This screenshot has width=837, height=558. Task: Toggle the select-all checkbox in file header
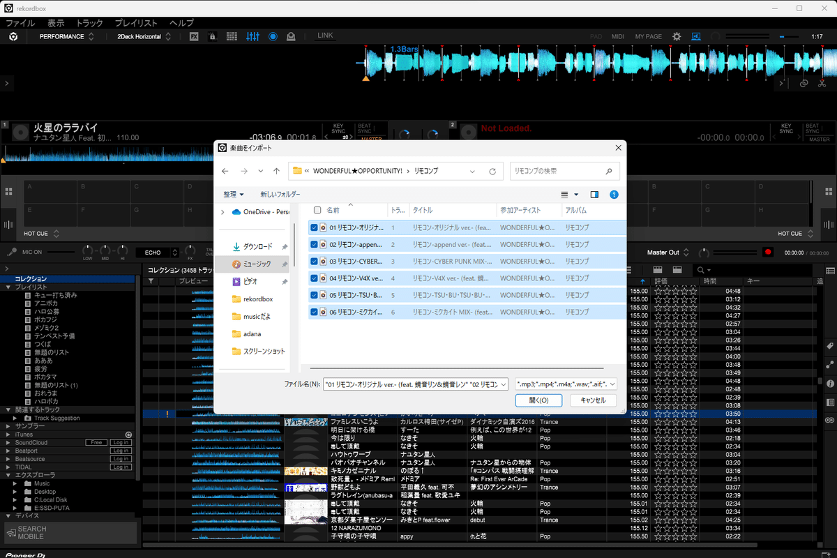pos(317,210)
